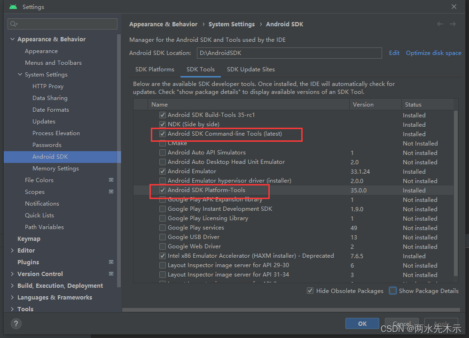The width and height of the screenshot is (469, 338).
Task: Click the Android logo in the title bar
Action: click(12, 7)
